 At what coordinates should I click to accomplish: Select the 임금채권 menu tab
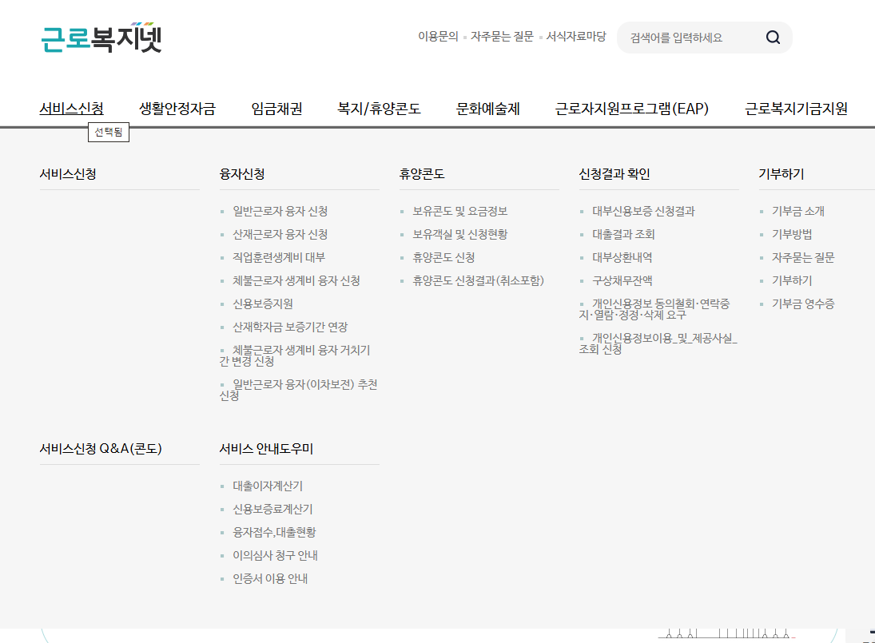pyautogui.click(x=276, y=108)
